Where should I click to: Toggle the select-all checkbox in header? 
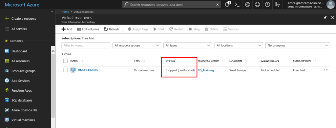tap(66, 61)
